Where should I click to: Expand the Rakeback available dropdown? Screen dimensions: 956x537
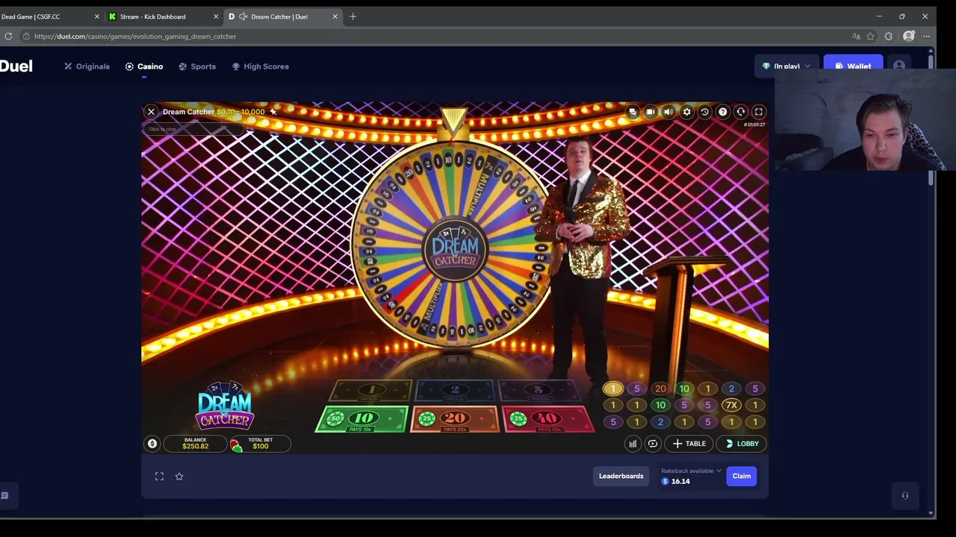coord(691,471)
